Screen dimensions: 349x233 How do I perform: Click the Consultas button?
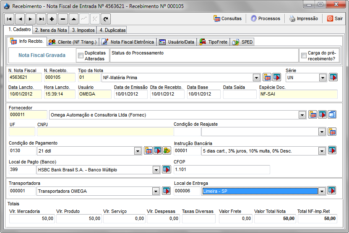click(x=227, y=18)
